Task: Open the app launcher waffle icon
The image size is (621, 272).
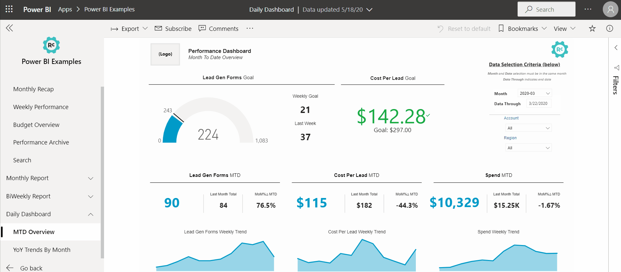Action: (x=9, y=9)
